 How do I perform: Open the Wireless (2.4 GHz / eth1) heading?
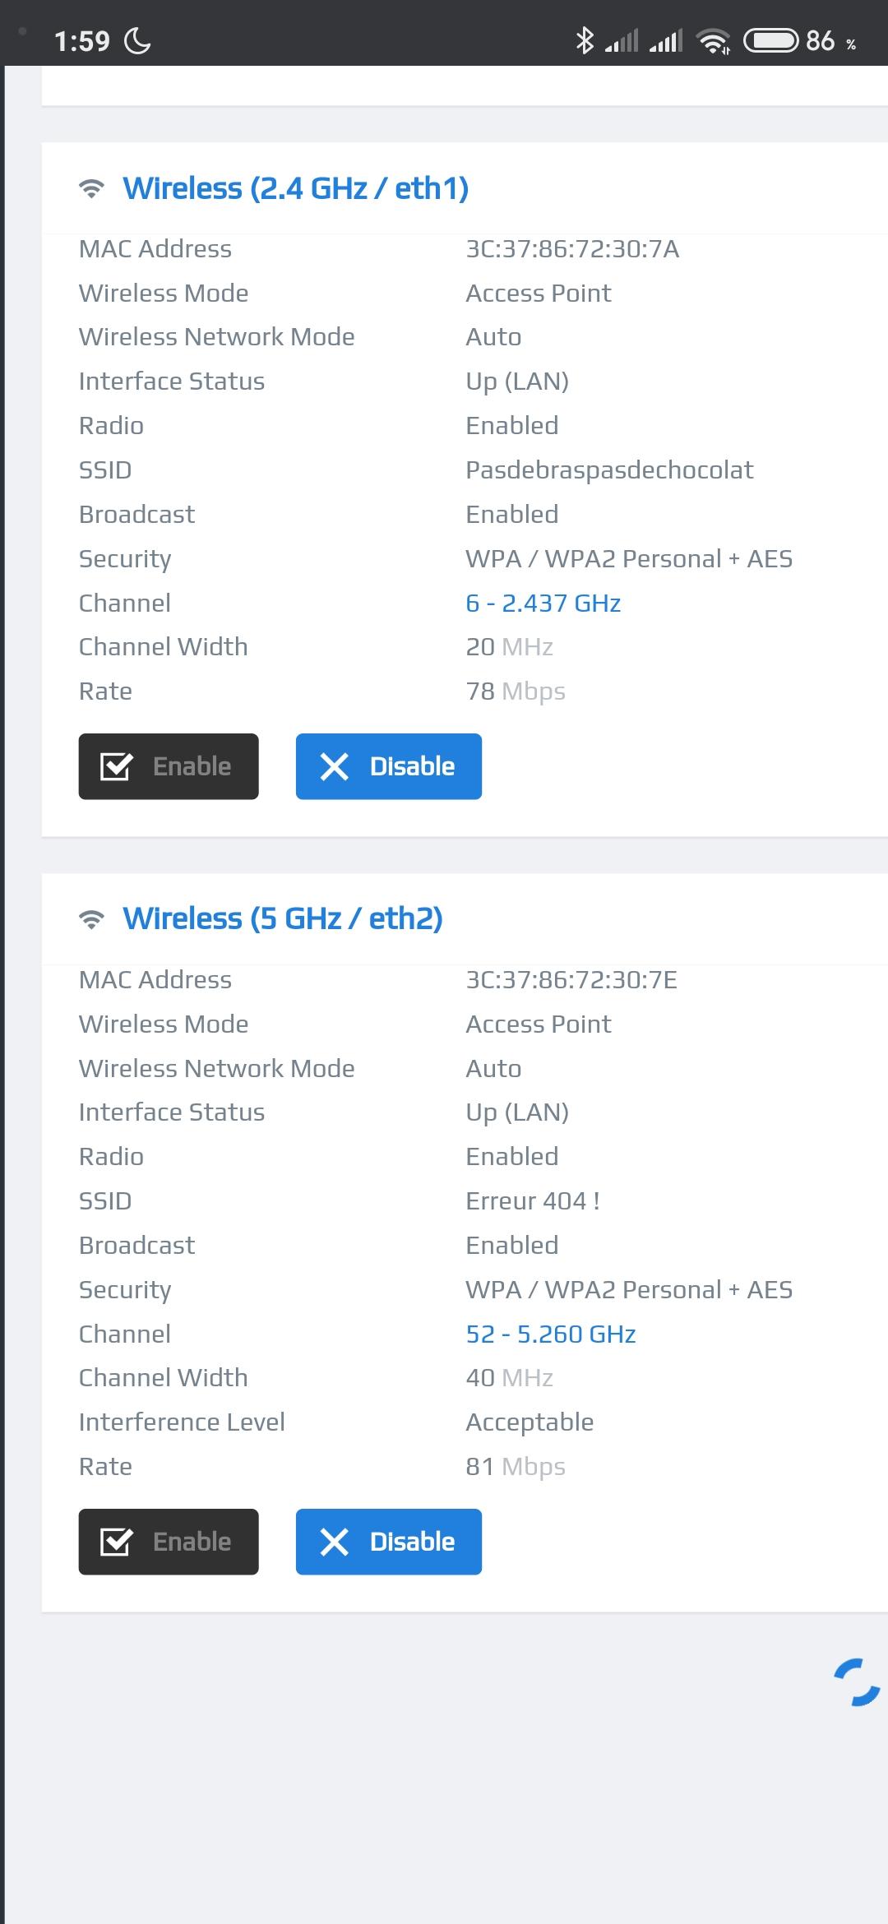(295, 188)
